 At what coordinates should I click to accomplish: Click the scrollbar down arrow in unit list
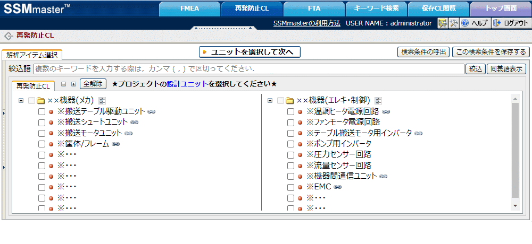pyautogui.click(x=514, y=205)
